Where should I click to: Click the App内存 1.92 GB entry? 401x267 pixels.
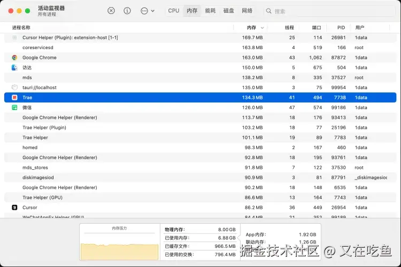(x=281, y=234)
